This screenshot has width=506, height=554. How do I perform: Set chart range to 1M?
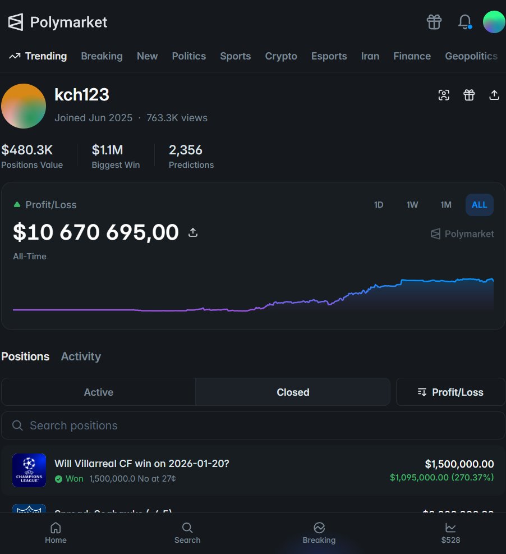tap(445, 205)
